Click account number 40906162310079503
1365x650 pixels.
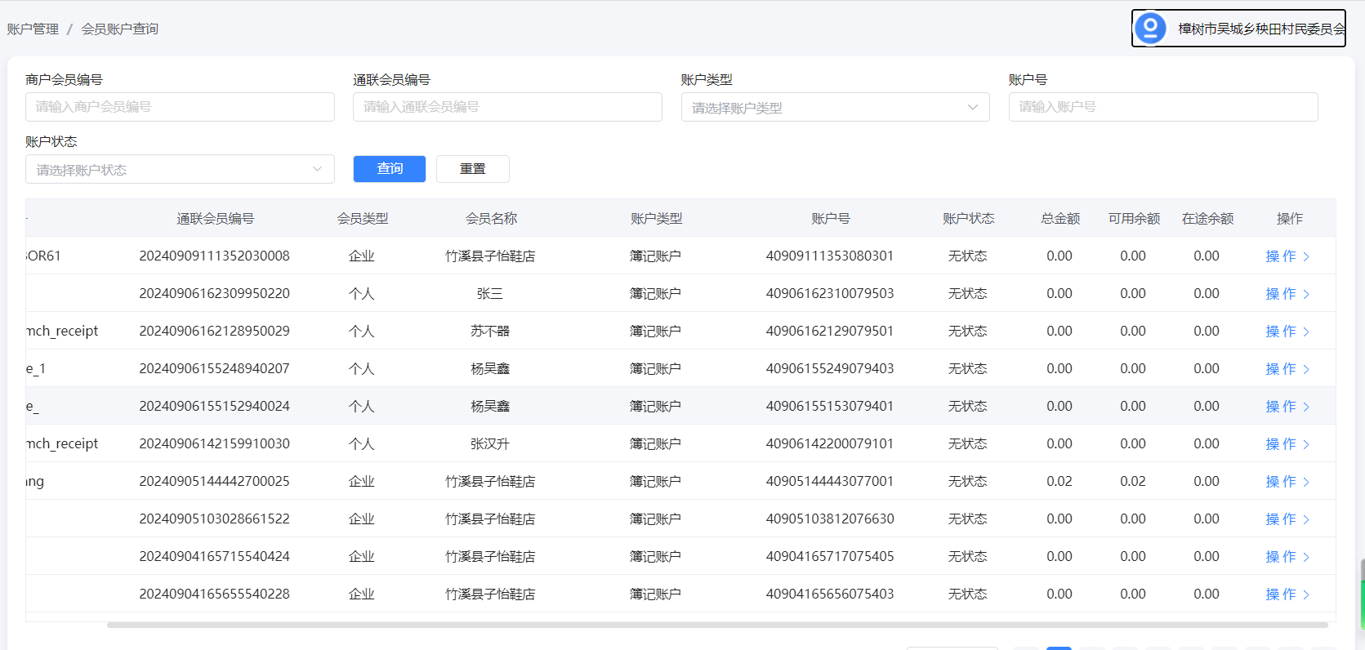(x=830, y=293)
